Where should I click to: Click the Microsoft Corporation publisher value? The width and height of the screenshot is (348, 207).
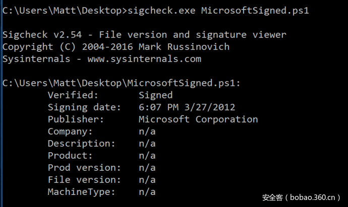tap(198, 120)
